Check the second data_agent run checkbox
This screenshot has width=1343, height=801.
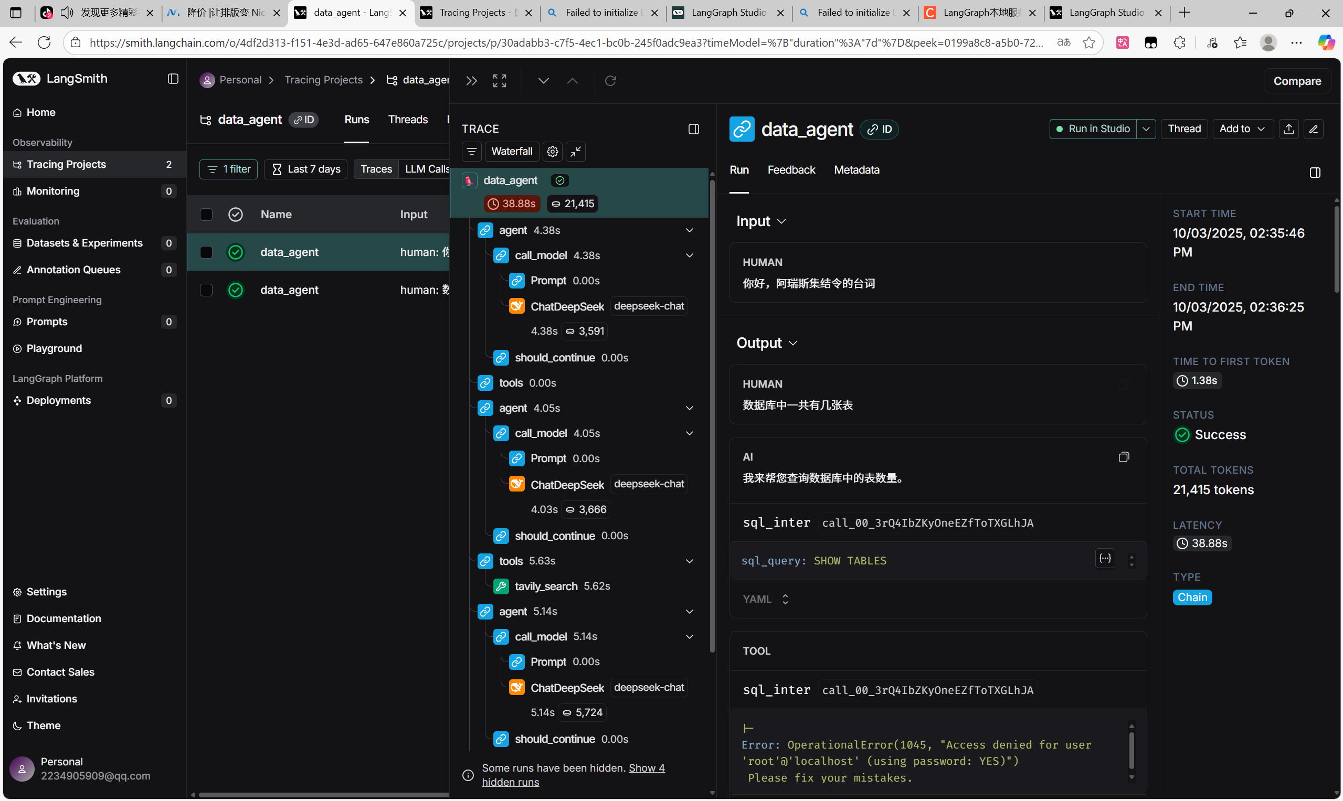point(206,290)
